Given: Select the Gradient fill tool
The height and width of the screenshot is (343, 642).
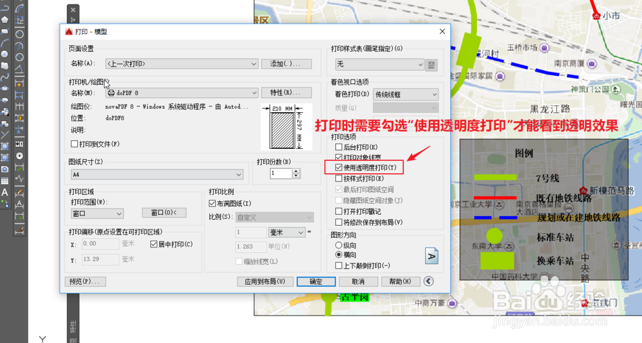Looking at the screenshot, I should pyautogui.click(x=4, y=158).
